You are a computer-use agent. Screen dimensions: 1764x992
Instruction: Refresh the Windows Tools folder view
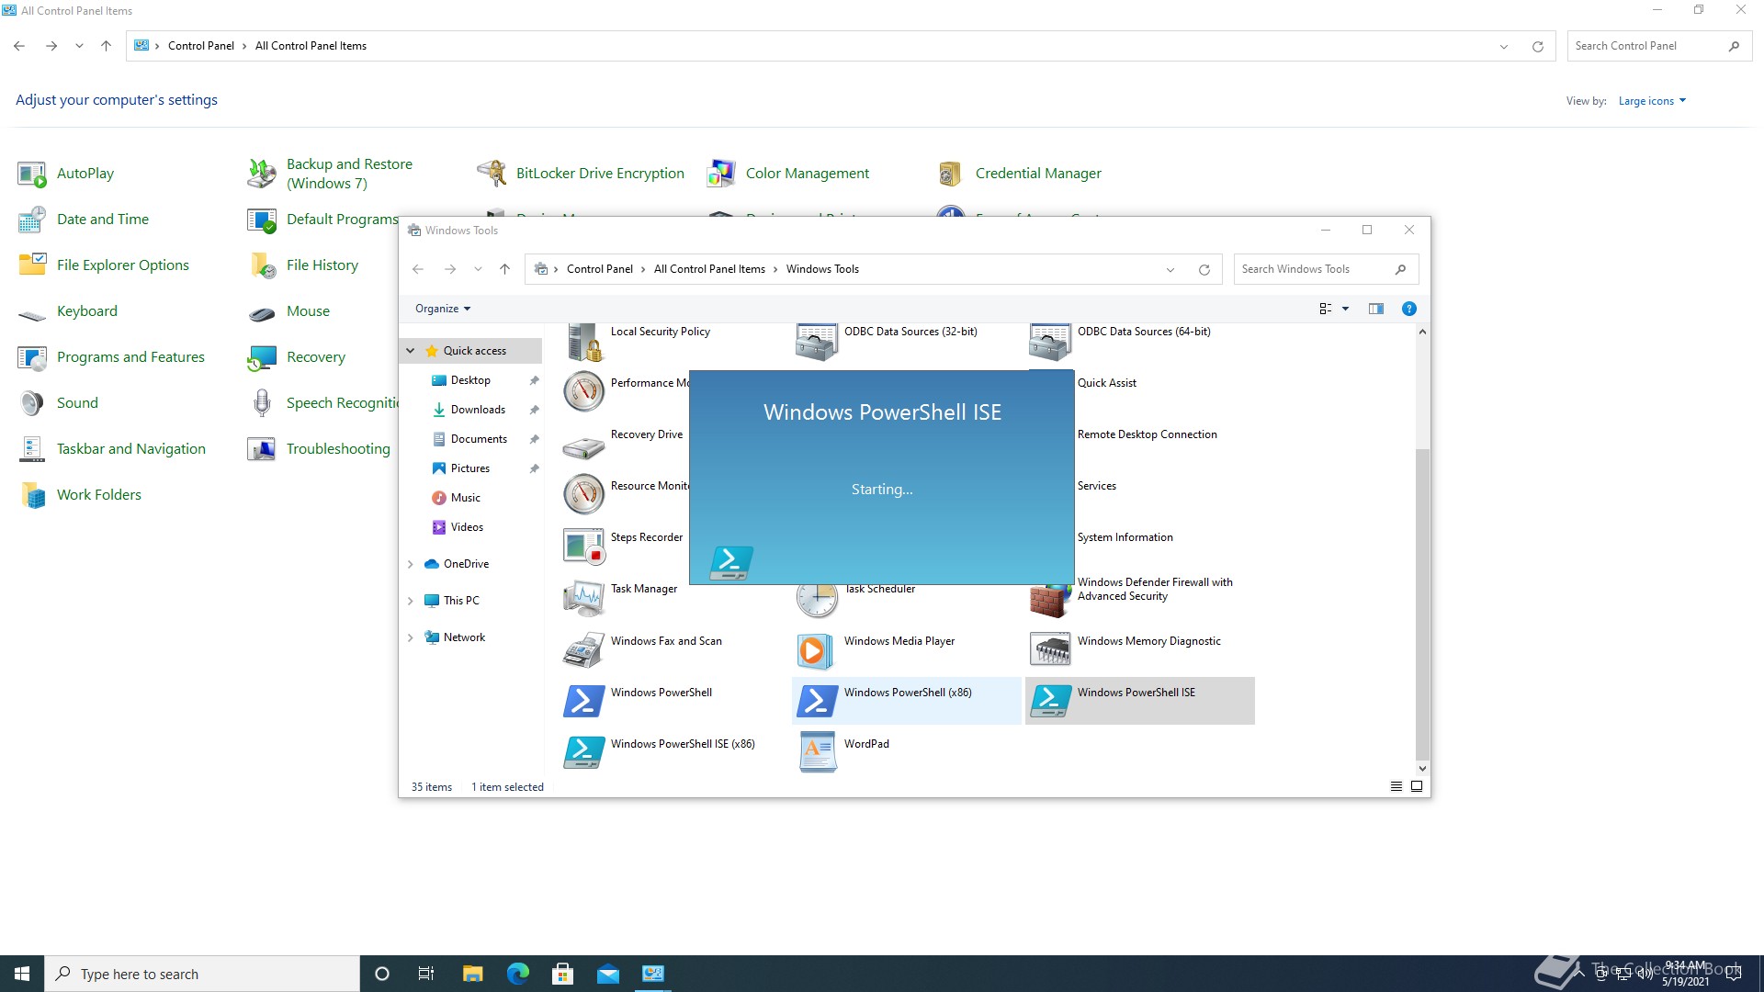click(x=1204, y=269)
